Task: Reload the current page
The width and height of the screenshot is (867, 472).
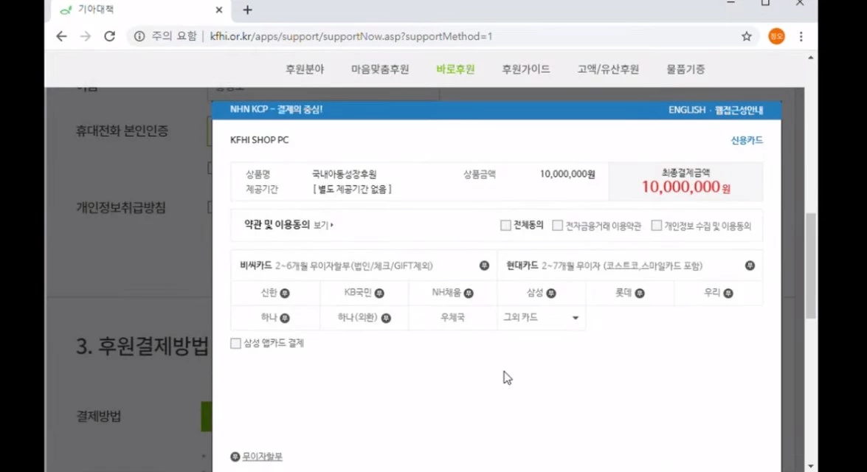Action: pos(109,36)
